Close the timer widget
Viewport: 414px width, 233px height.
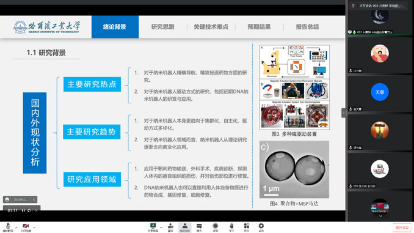[36, 210]
